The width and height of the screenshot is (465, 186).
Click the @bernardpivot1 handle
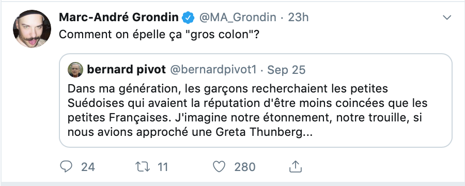(213, 70)
